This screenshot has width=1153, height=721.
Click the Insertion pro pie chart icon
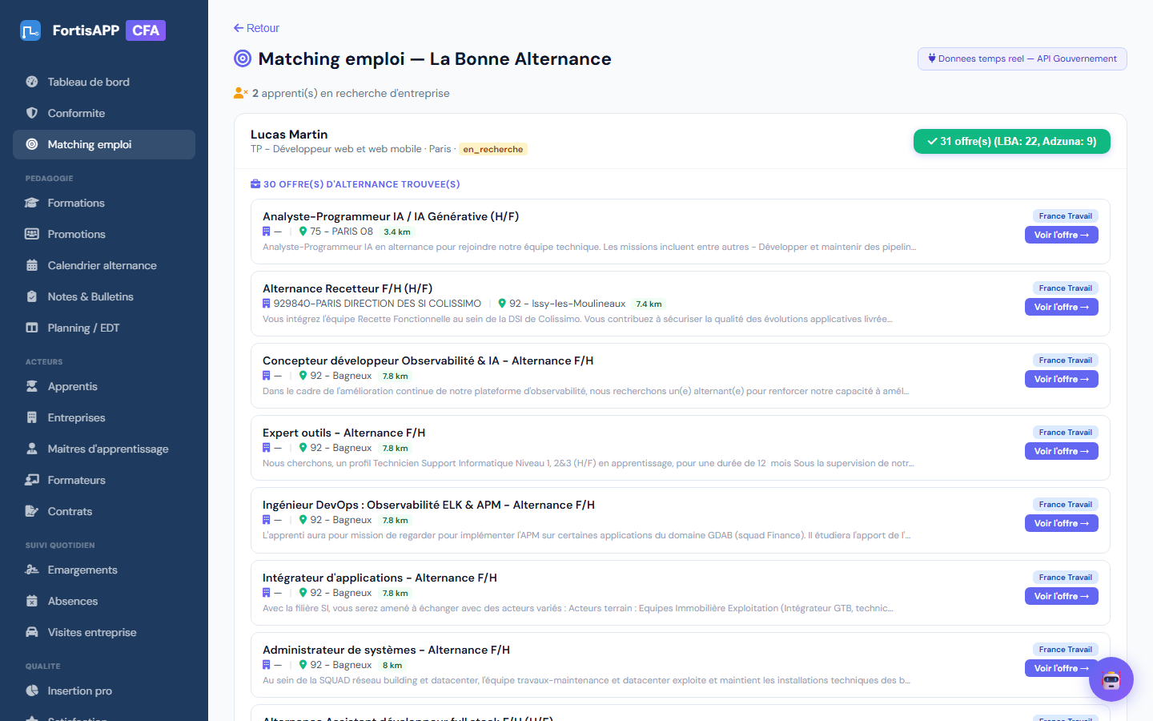coord(32,691)
